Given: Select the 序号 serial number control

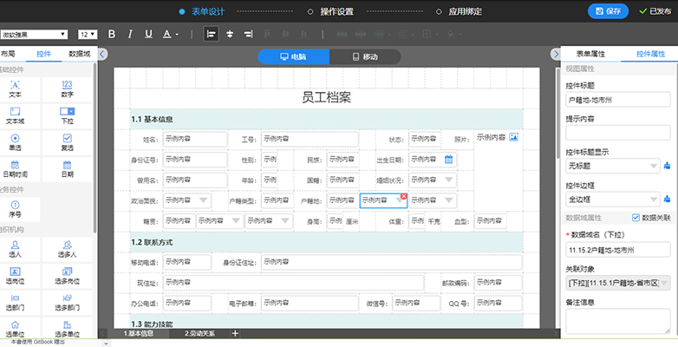Looking at the screenshot, I should point(15,208).
